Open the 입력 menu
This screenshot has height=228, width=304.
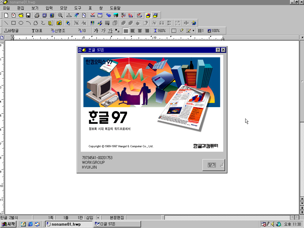(49, 8)
